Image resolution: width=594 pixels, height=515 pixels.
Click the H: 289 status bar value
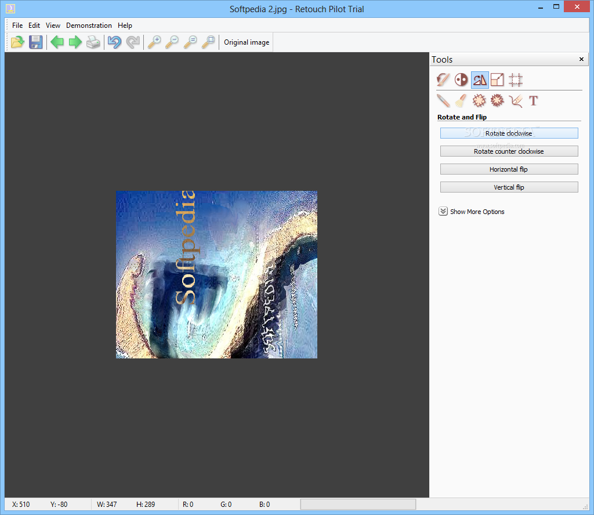coord(146,505)
